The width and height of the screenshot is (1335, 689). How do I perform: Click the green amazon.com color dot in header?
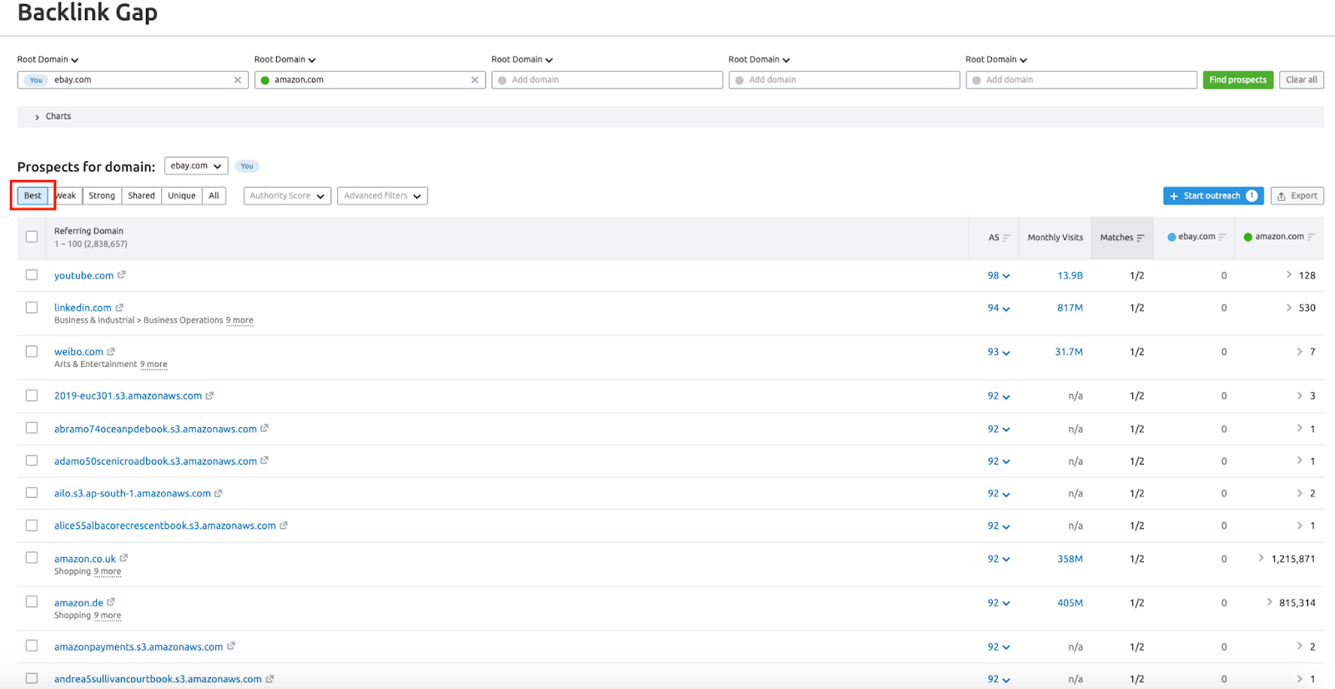(1248, 237)
